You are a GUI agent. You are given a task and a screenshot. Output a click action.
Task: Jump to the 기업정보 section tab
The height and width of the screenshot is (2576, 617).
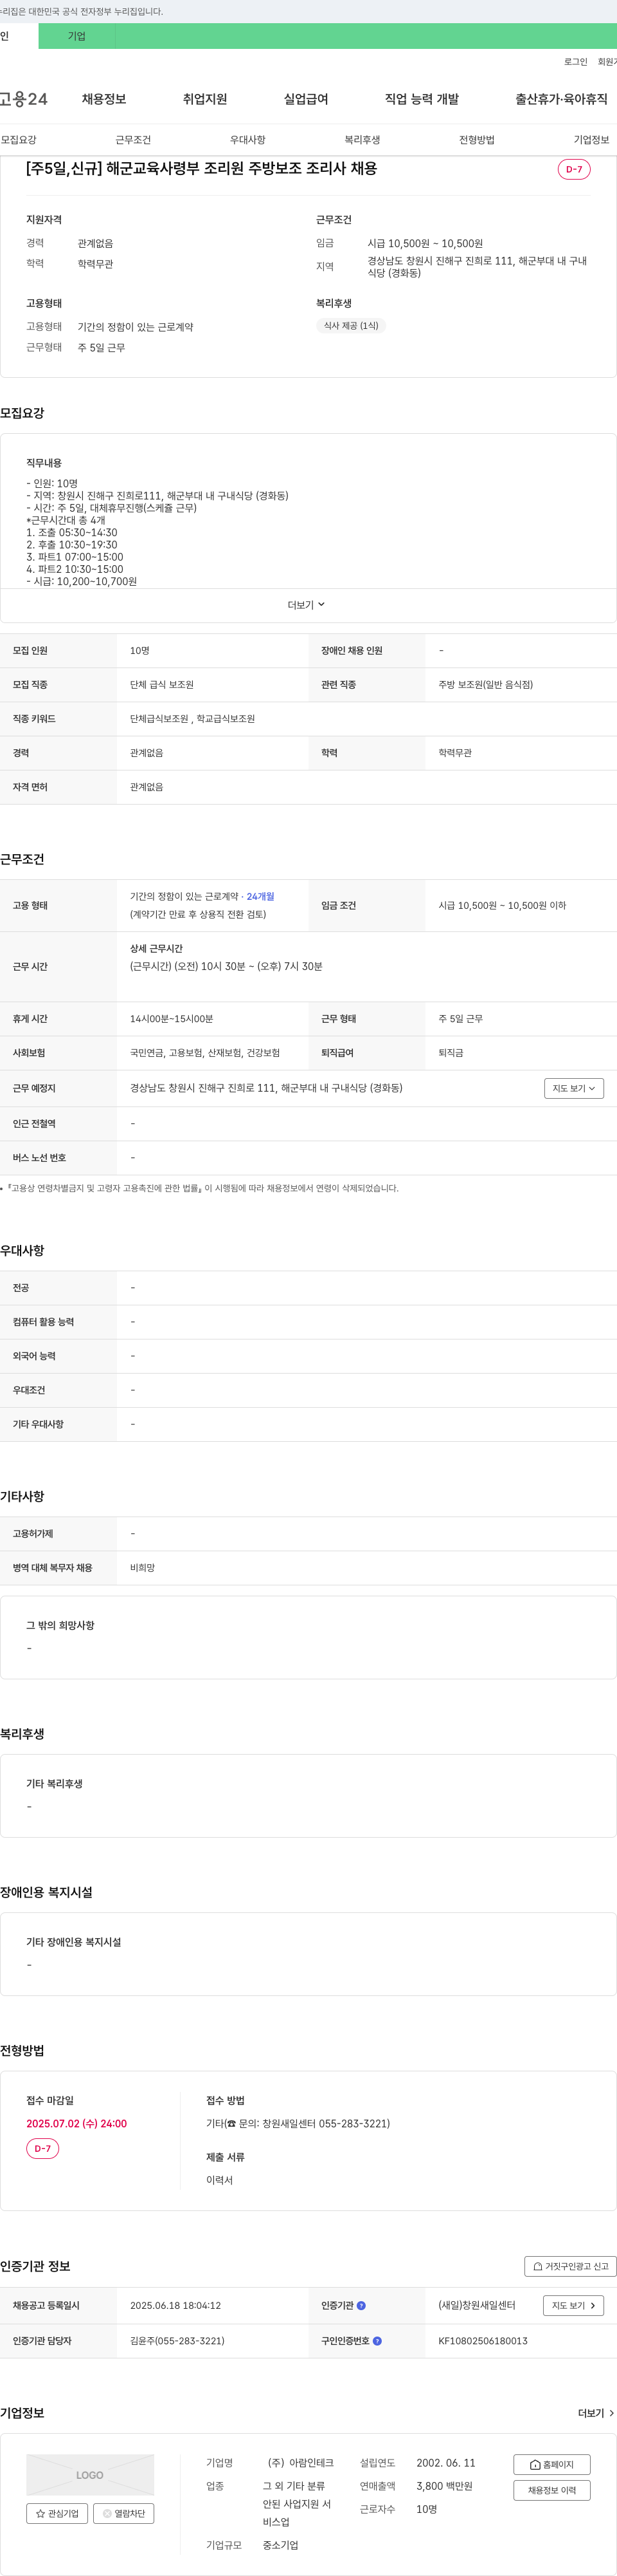tap(591, 140)
